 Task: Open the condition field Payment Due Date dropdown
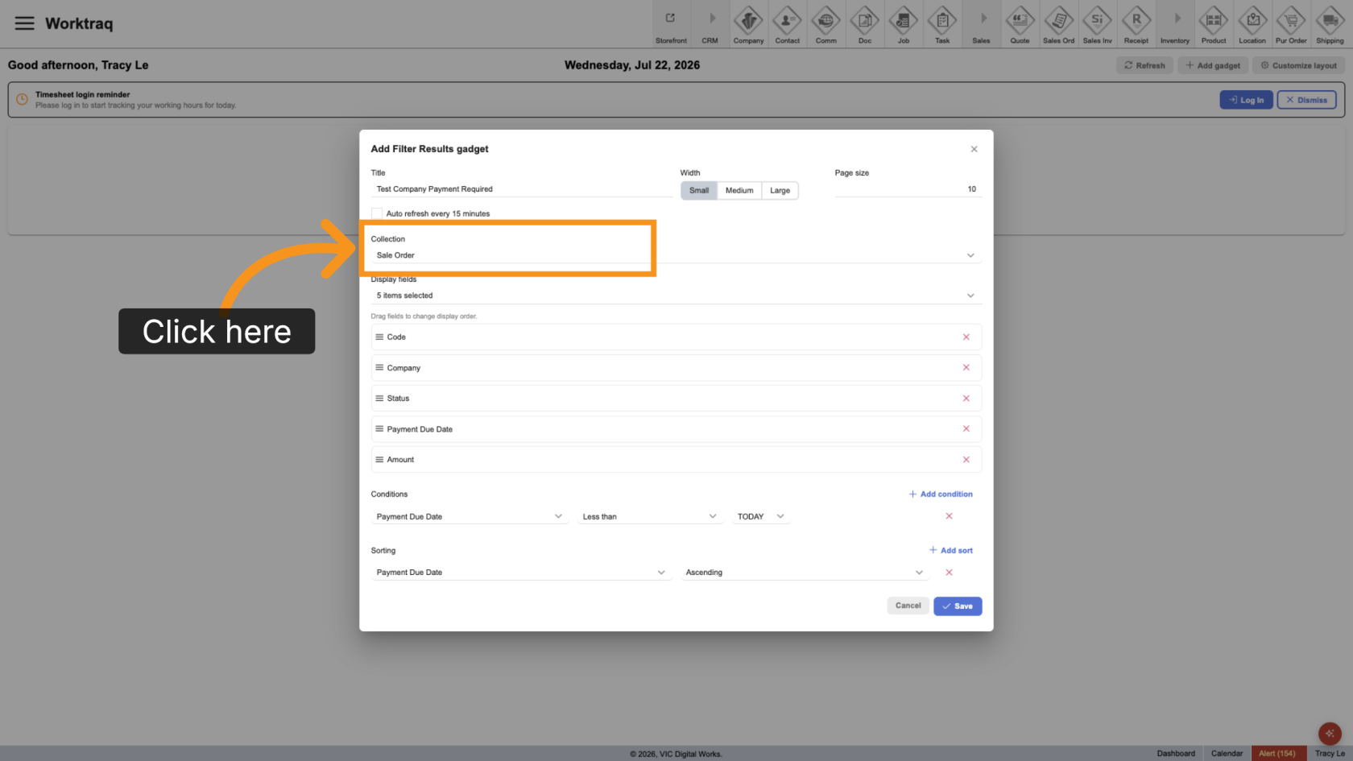pyautogui.click(x=470, y=516)
